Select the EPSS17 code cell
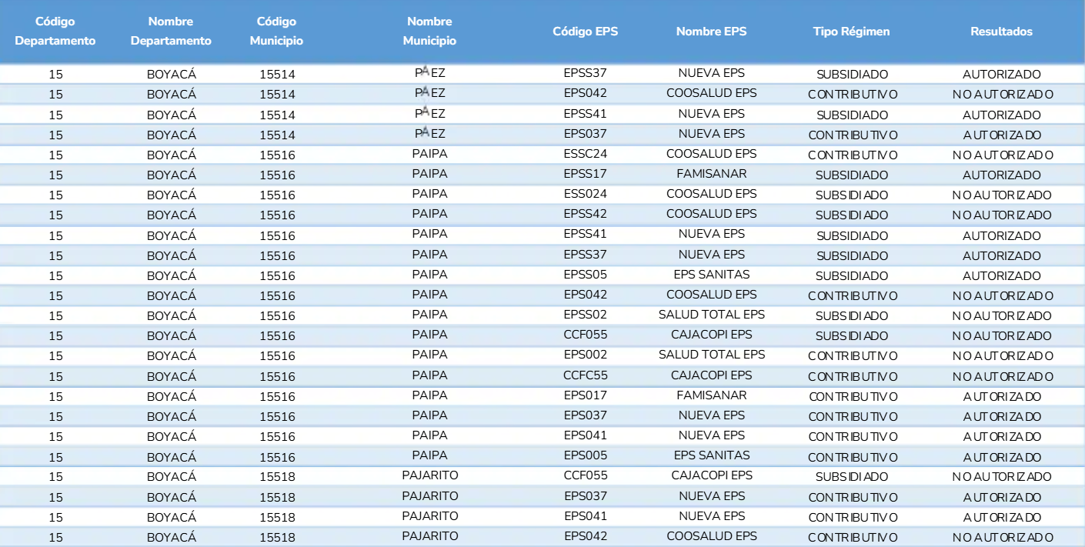The width and height of the screenshot is (1085, 547). click(585, 174)
